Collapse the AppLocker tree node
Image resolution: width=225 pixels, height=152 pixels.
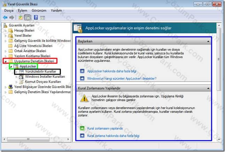point(11,67)
